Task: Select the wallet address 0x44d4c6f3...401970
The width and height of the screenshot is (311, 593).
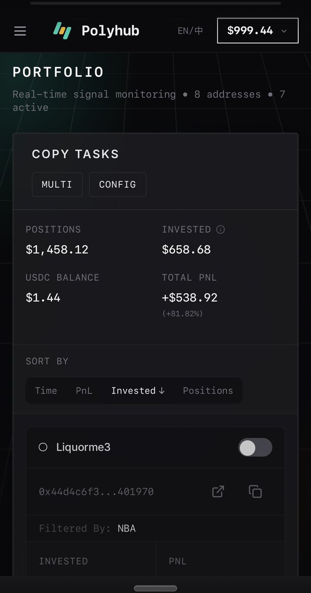Action: 96,492
